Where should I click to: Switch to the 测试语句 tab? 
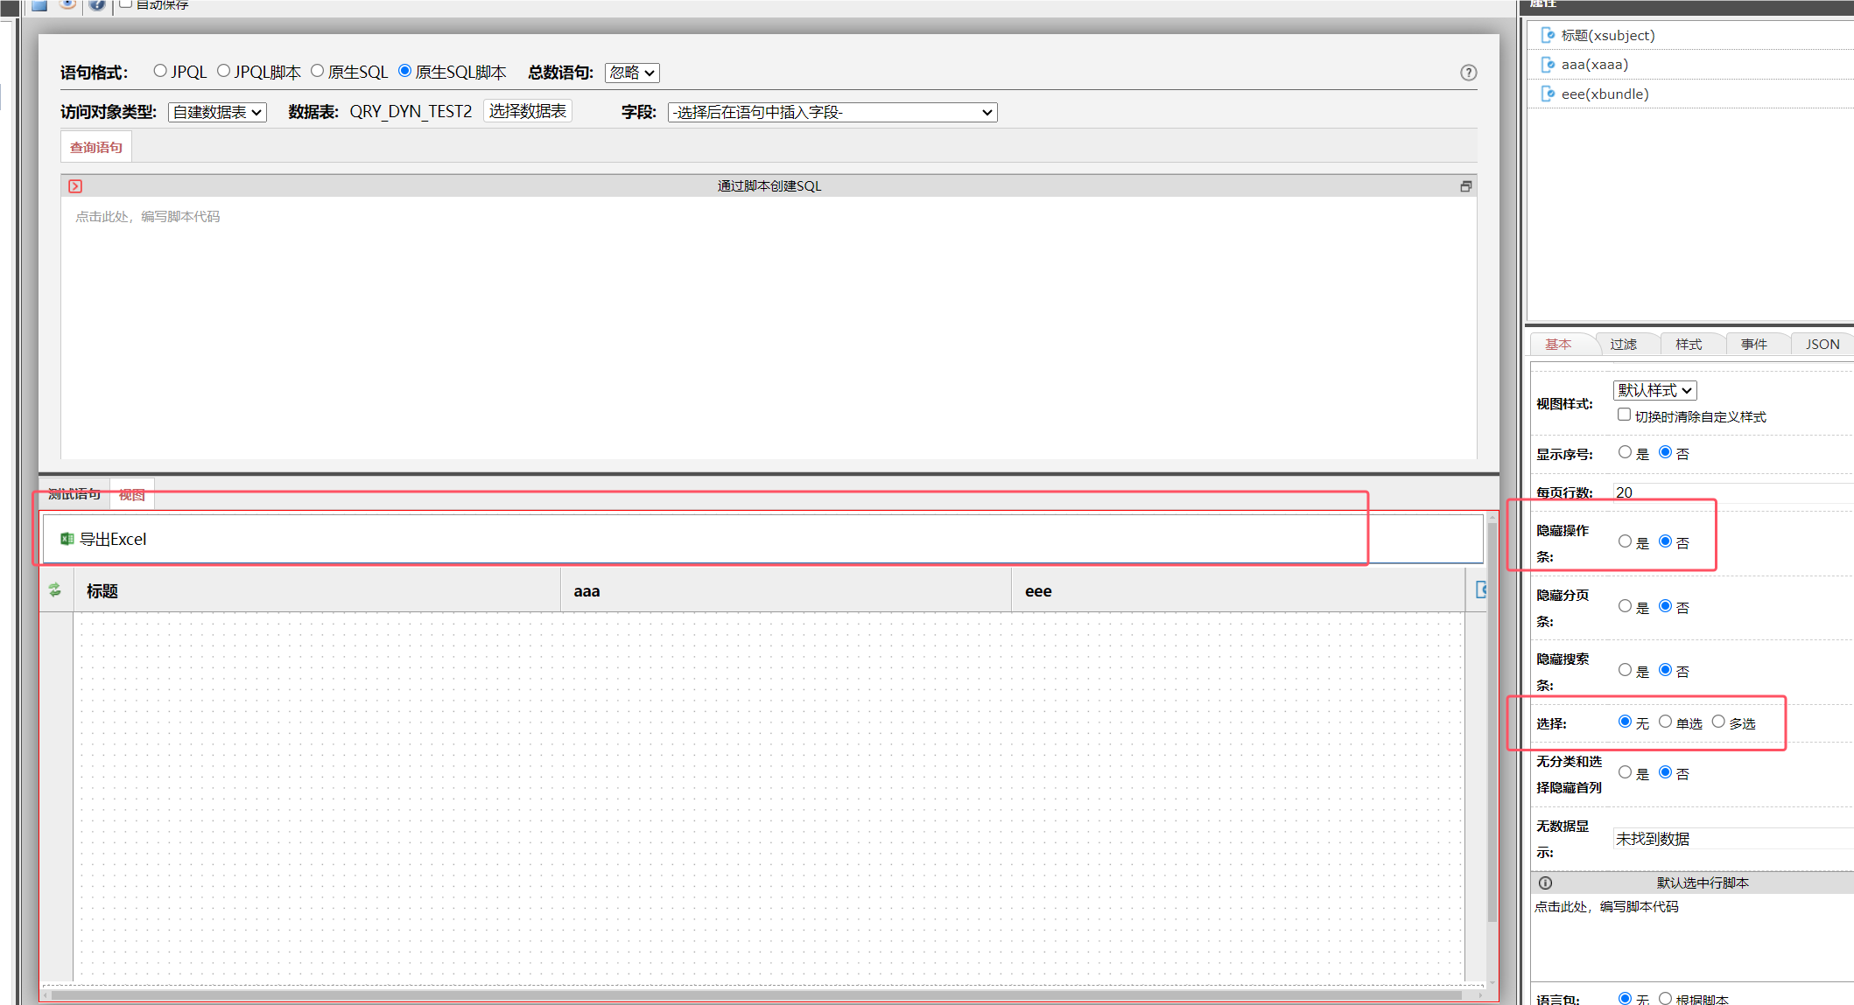(74, 494)
